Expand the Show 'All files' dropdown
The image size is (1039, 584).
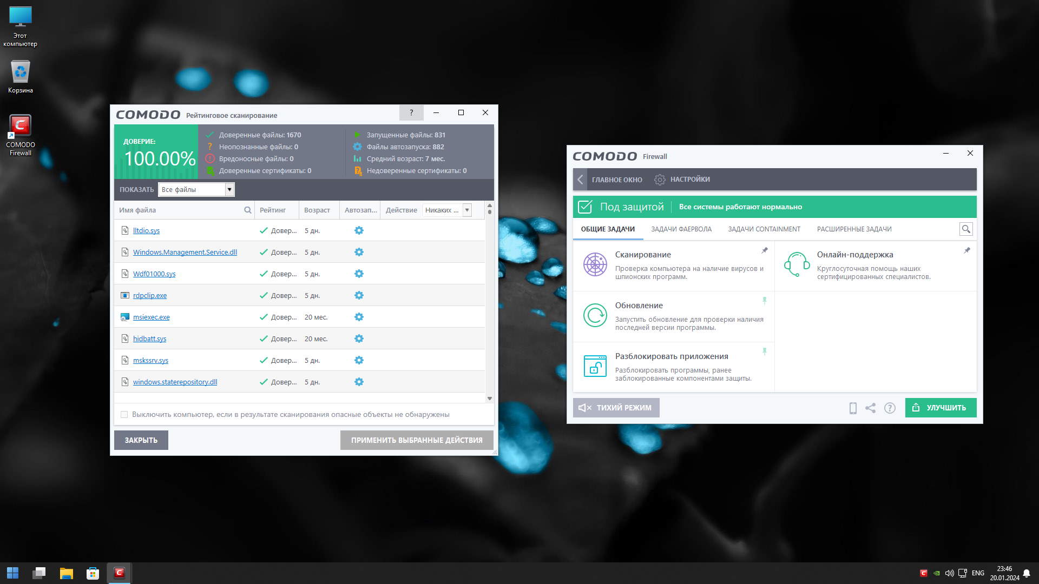tap(229, 189)
